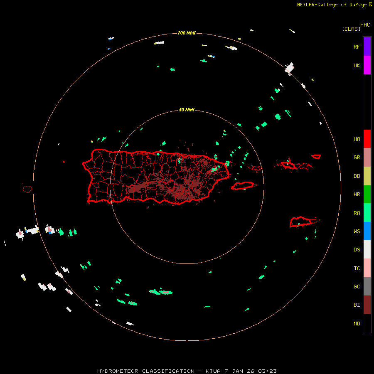Click the UK legend label
This screenshot has width=374, height=374.
pos(357,65)
